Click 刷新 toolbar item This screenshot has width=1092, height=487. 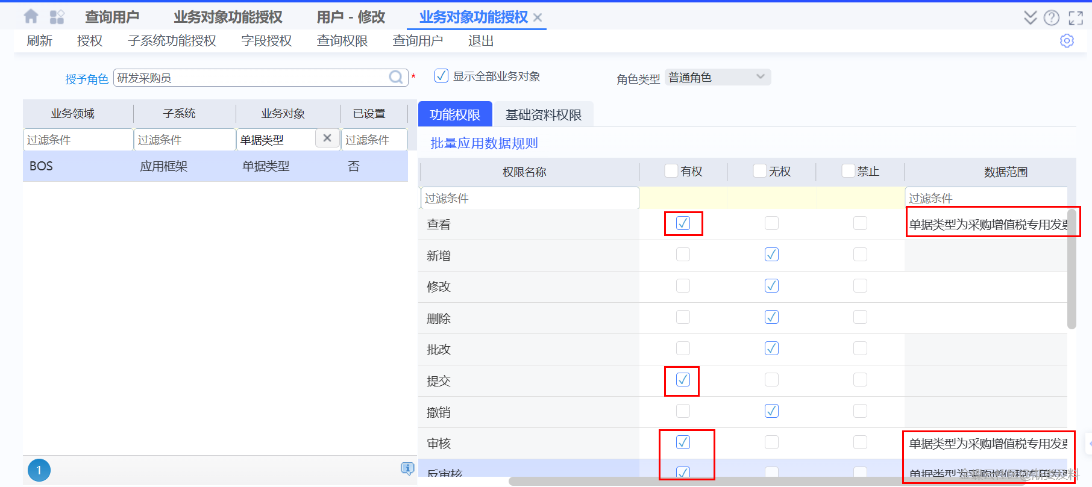click(x=39, y=41)
